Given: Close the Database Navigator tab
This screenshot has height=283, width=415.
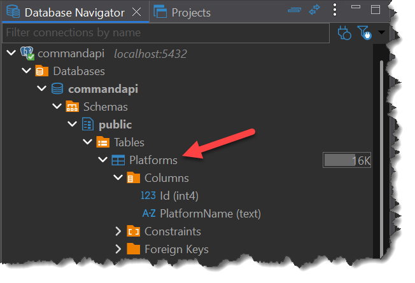Looking at the screenshot, I should pyautogui.click(x=137, y=12).
